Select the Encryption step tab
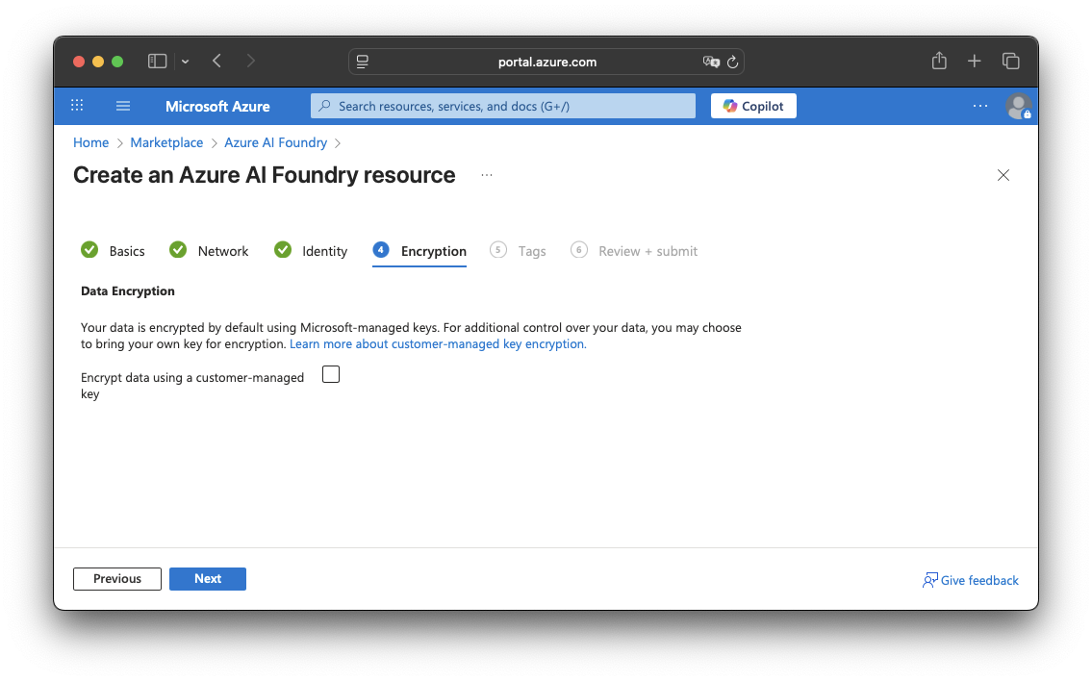The height and width of the screenshot is (681, 1092). (419, 251)
